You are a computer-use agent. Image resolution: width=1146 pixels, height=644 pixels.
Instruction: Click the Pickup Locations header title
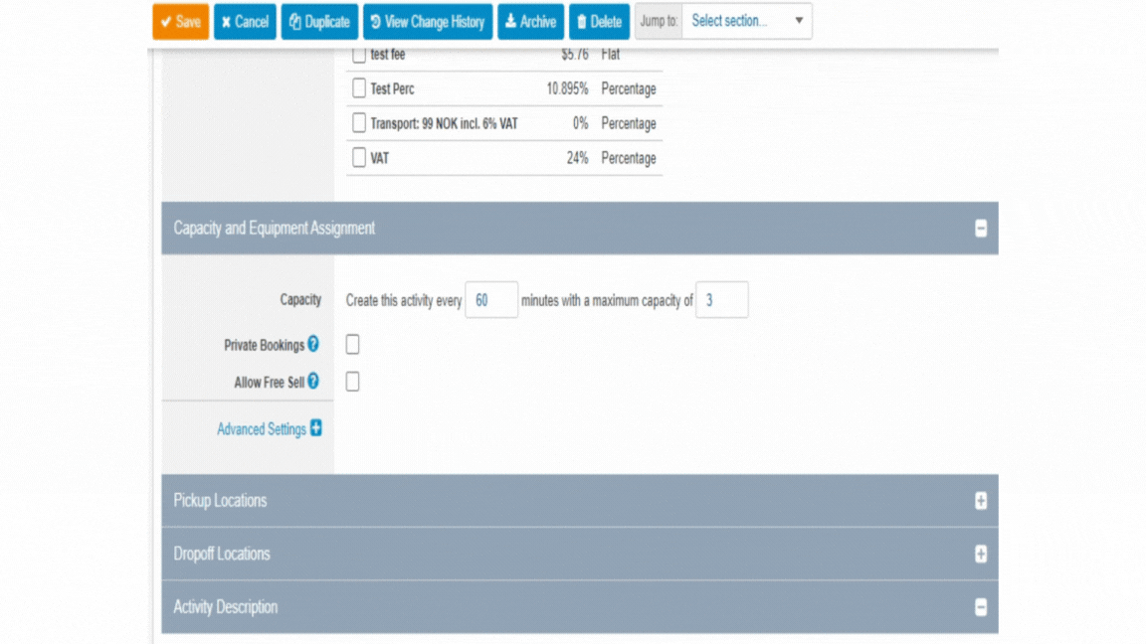[x=220, y=501]
